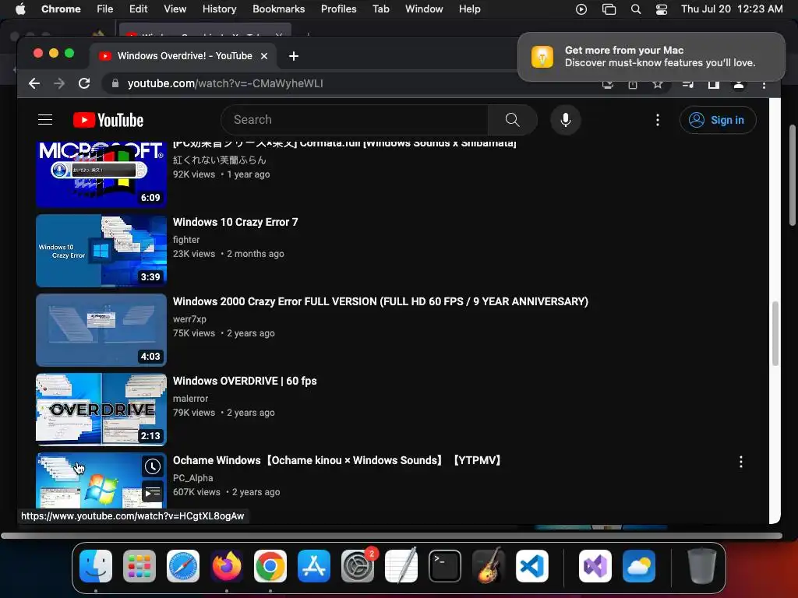Go back with Chrome's back arrow
Image resolution: width=798 pixels, height=598 pixels.
[x=34, y=83]
